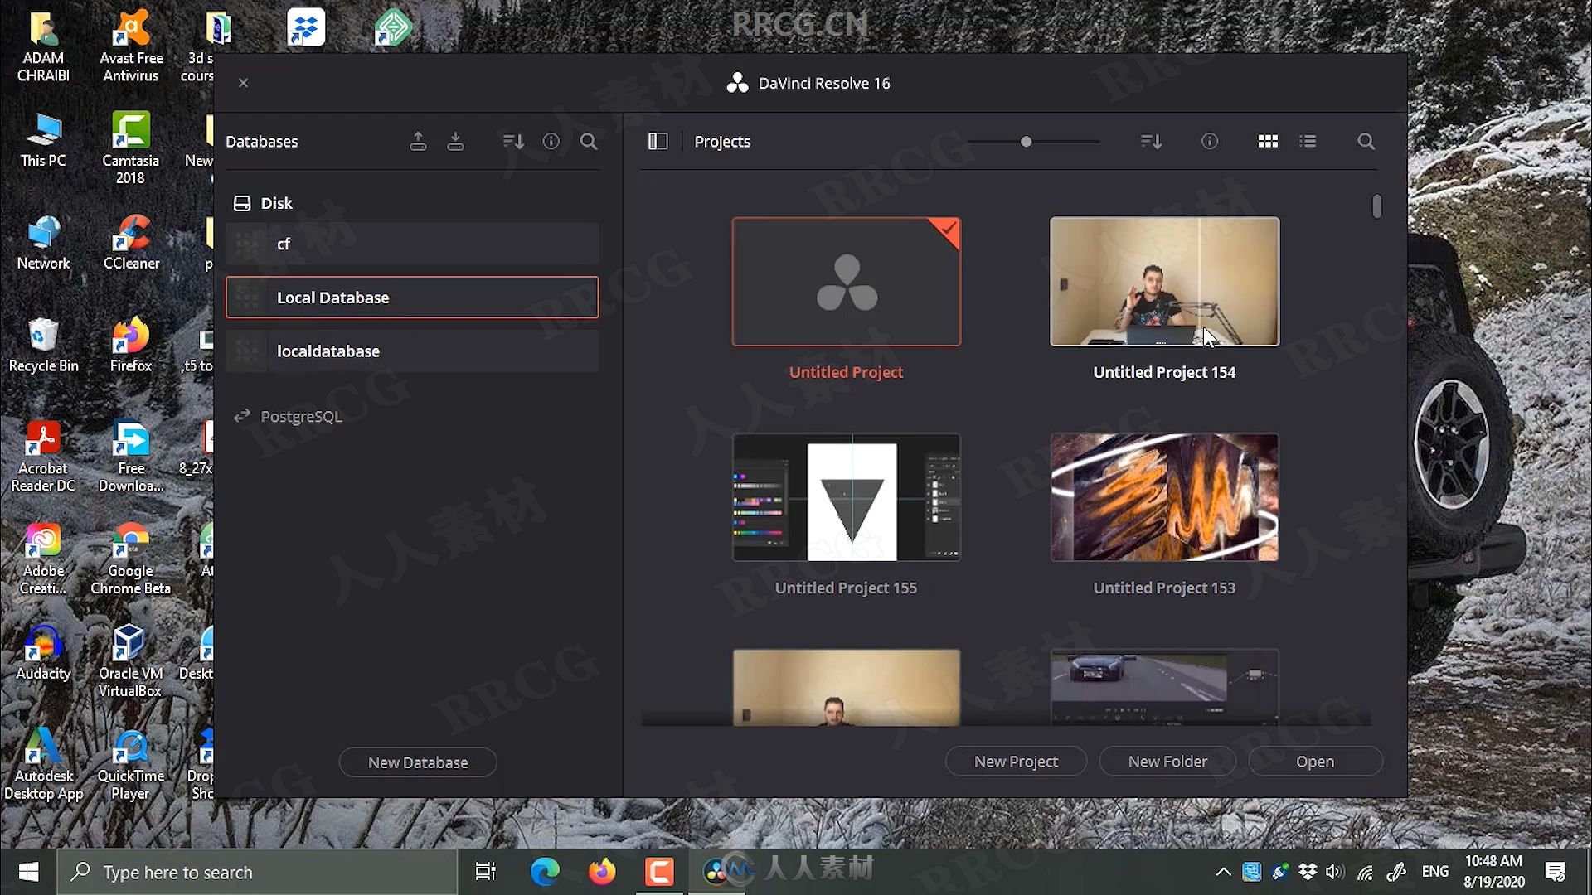Open the Firefox desktop shortcut
This screenshot has width=1592, height=895.
tap(130, 346)
